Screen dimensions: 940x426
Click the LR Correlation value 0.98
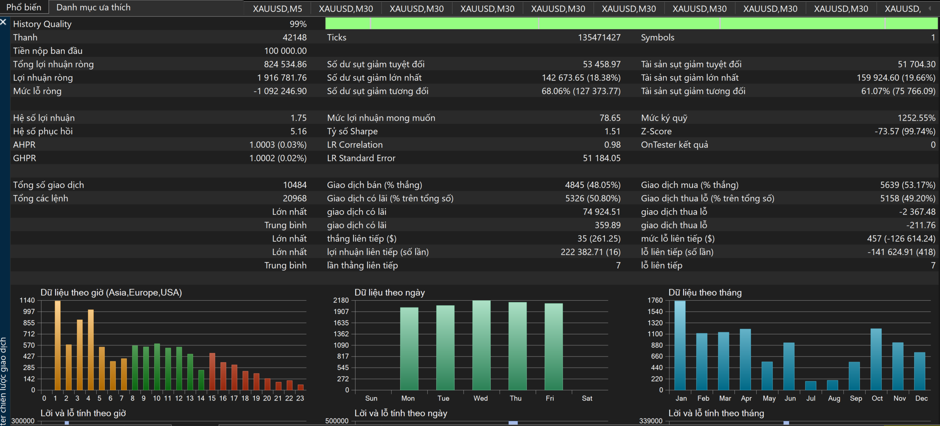[612, 145]
